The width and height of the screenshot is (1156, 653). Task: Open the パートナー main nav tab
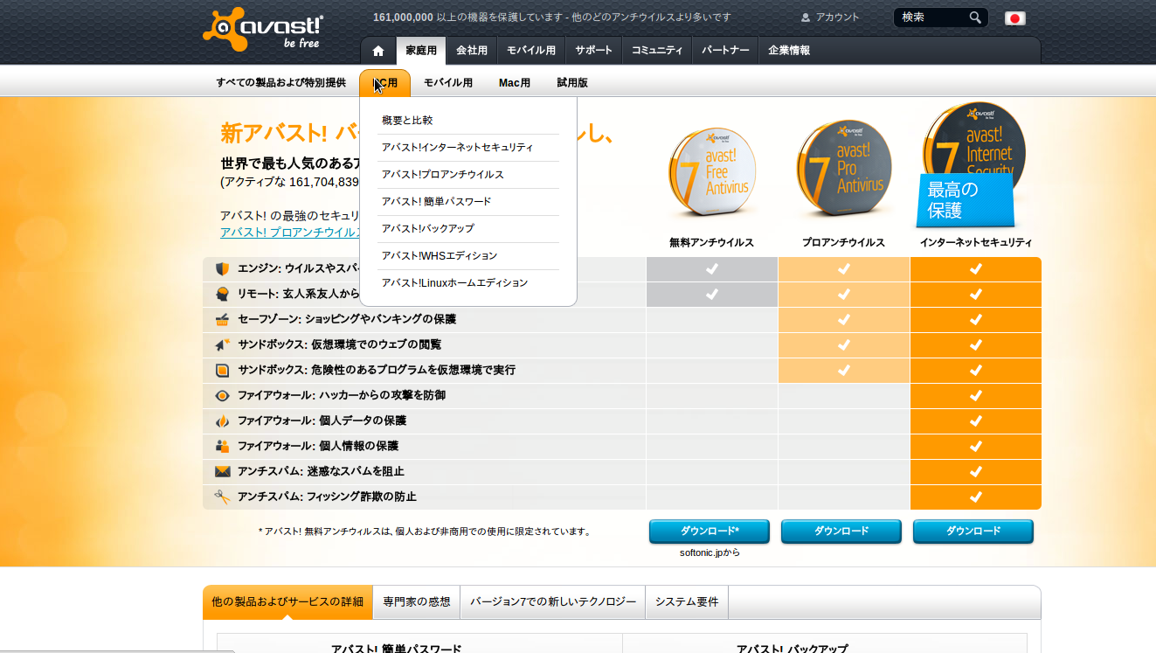[x=725, y=51]
